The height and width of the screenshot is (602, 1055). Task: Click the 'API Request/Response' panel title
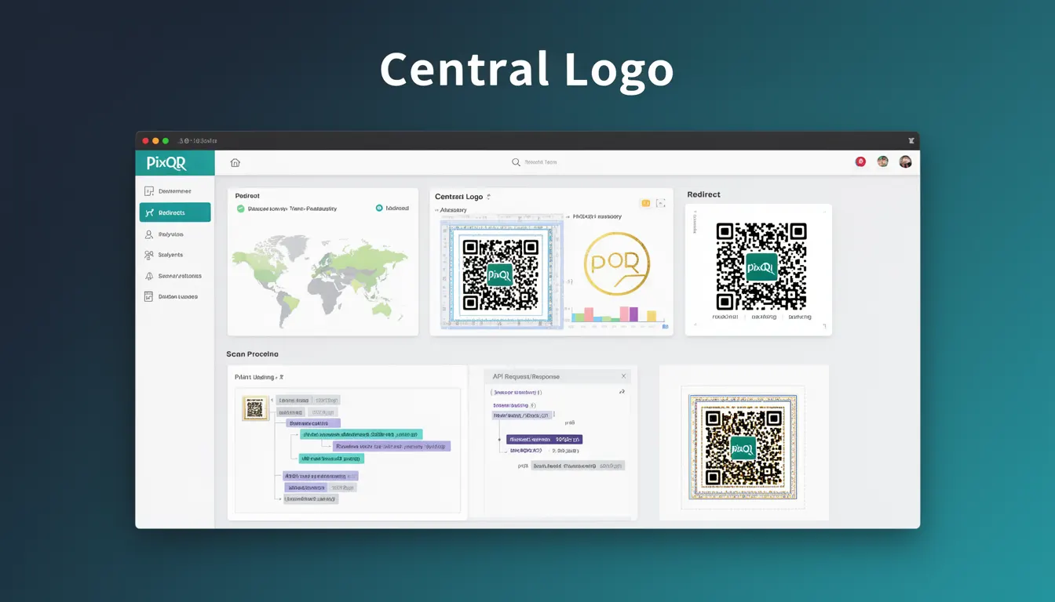526,377
